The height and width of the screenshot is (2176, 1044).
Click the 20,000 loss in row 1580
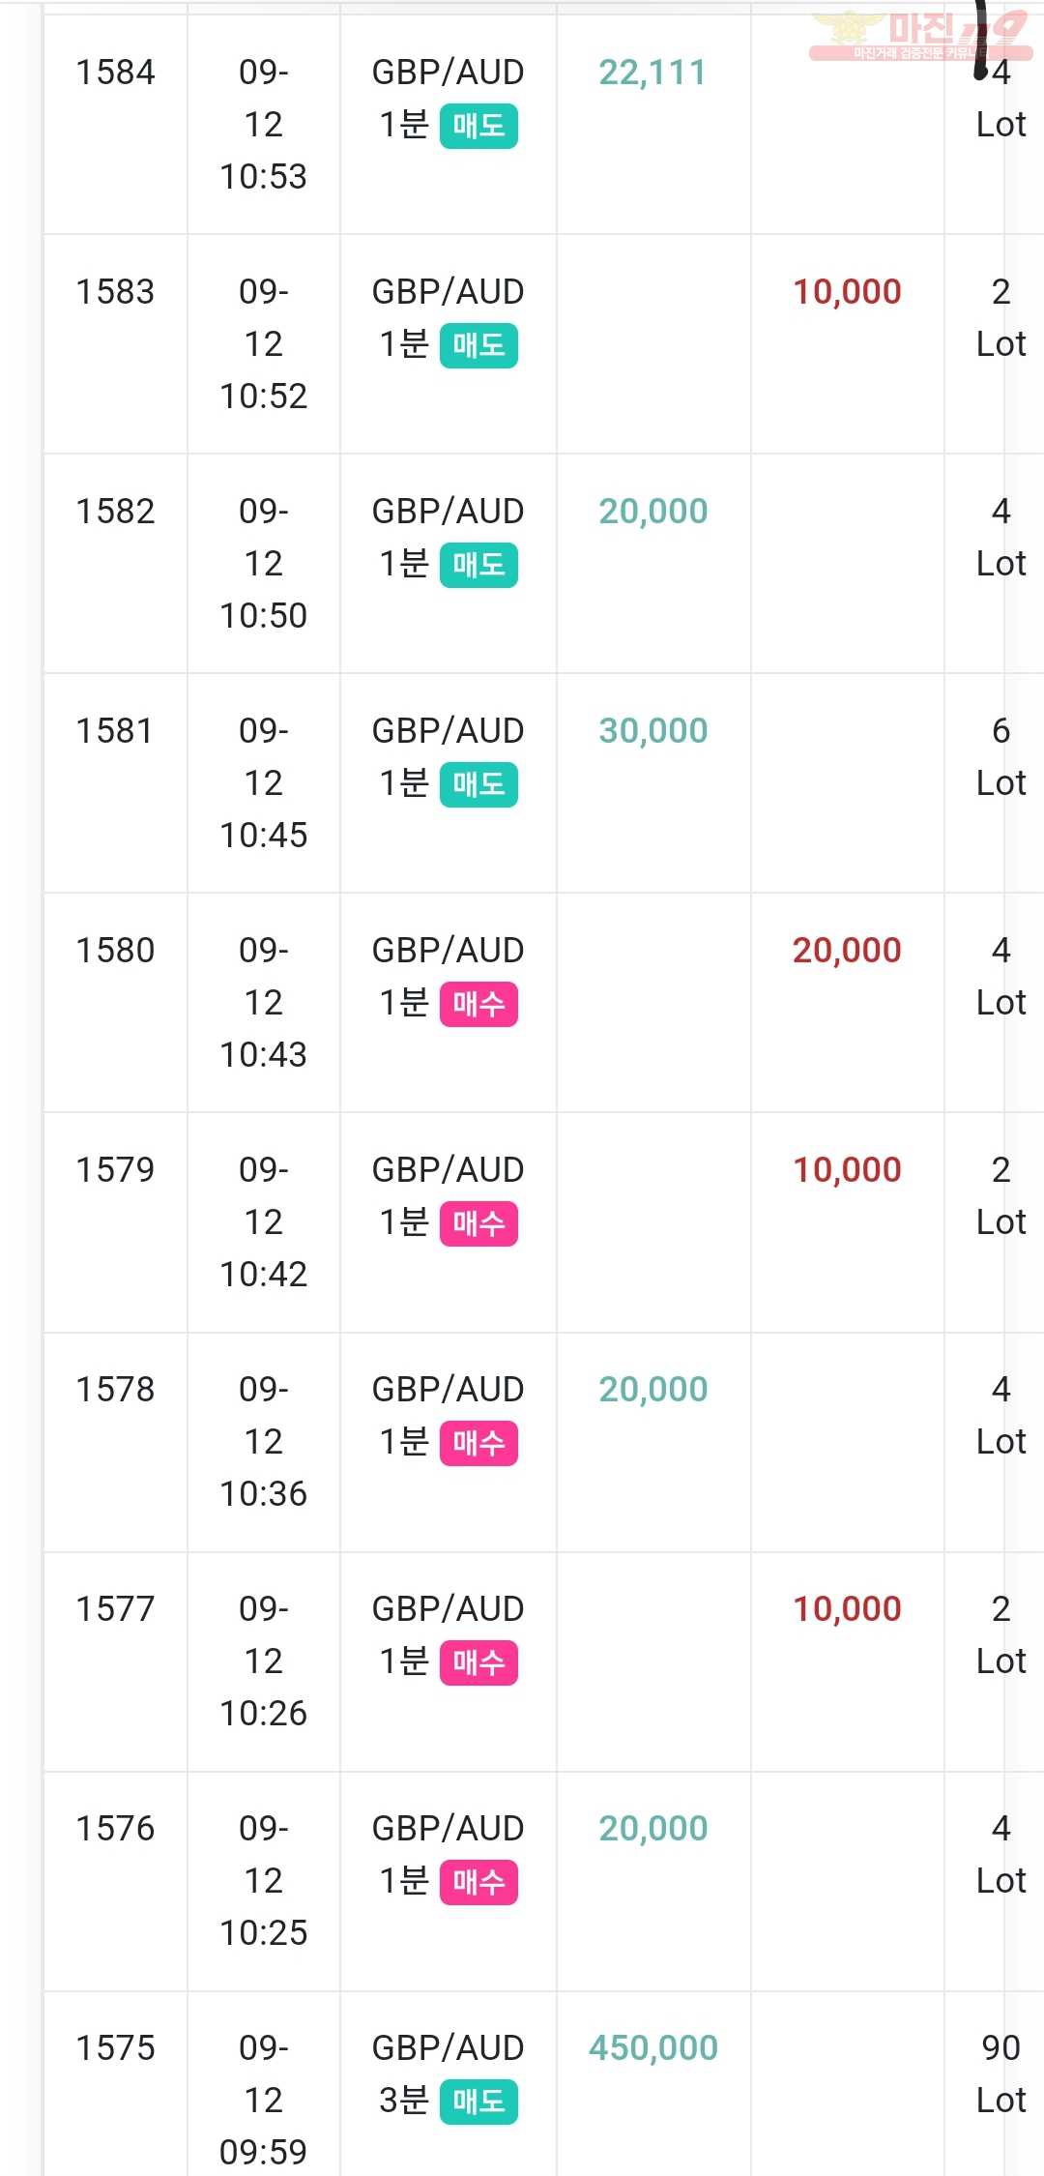[847, 951]
